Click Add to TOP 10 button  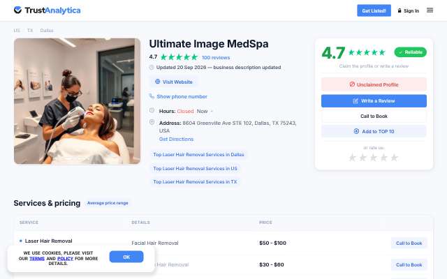[x=374, y=131]
